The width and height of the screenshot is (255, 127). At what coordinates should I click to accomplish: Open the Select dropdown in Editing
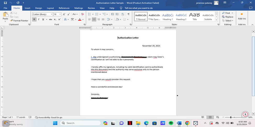click(x=228, y=21)
